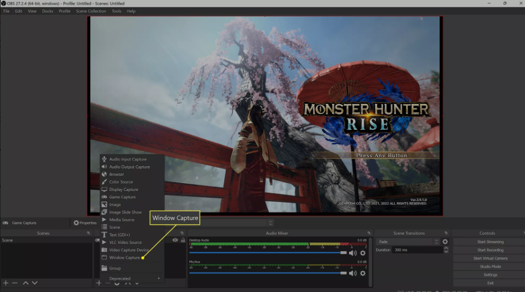This screenshot has width=525, height=292.
Task: Click Video Capture Device camera icon
Action: click(104, 250)
